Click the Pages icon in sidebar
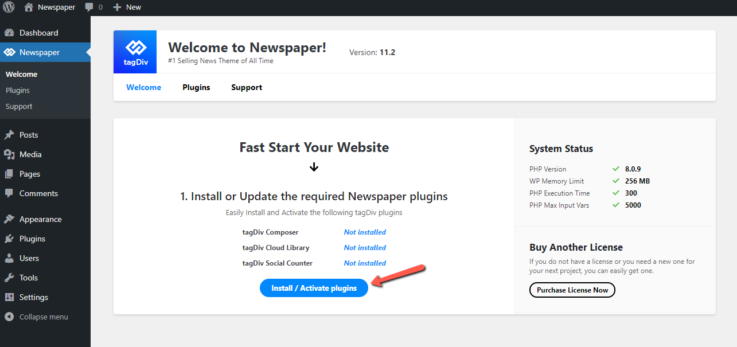The image size is (737, 347). coord(9,174)
